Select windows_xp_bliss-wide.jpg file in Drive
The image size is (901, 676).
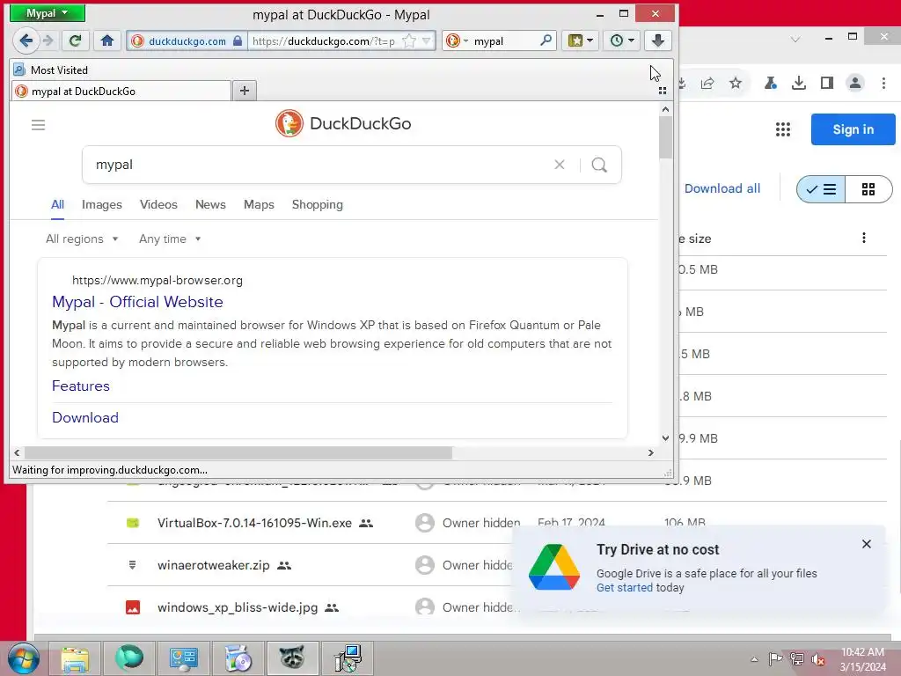pos(238,607)
